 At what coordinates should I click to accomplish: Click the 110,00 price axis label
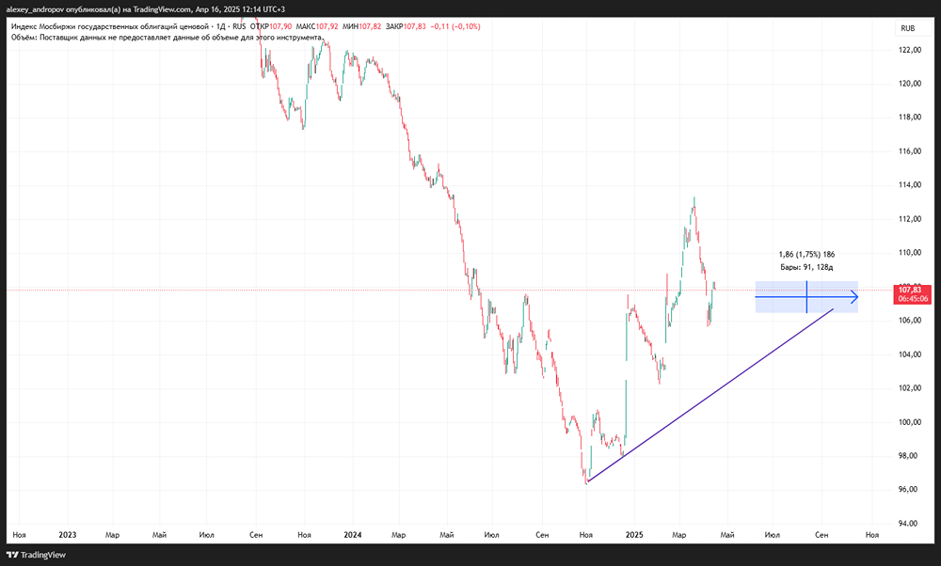pyautogui.click(x=909, y=252)
